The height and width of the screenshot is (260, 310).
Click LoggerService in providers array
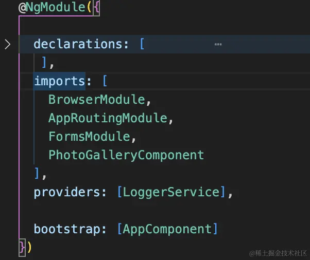tap(171, 192)
